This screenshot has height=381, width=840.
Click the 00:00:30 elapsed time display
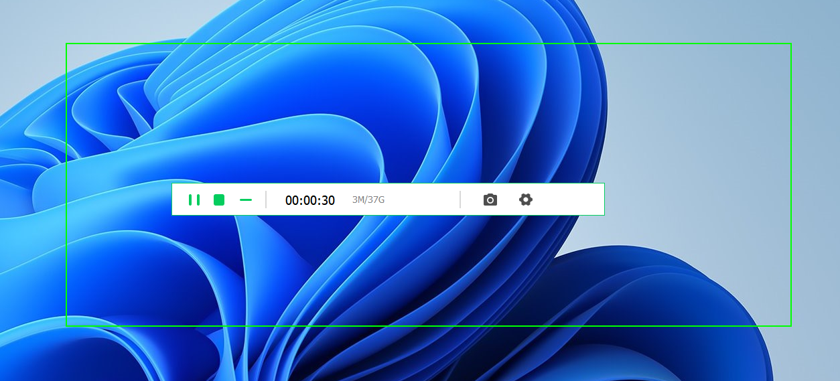(310, 200)
